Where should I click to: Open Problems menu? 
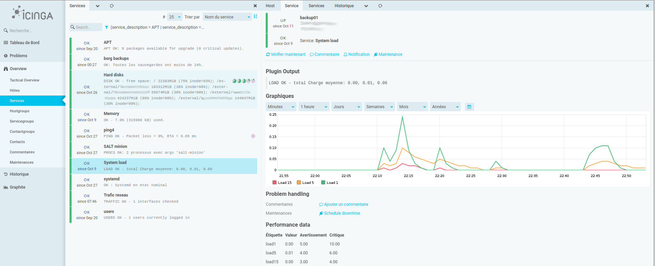[18, 56]
